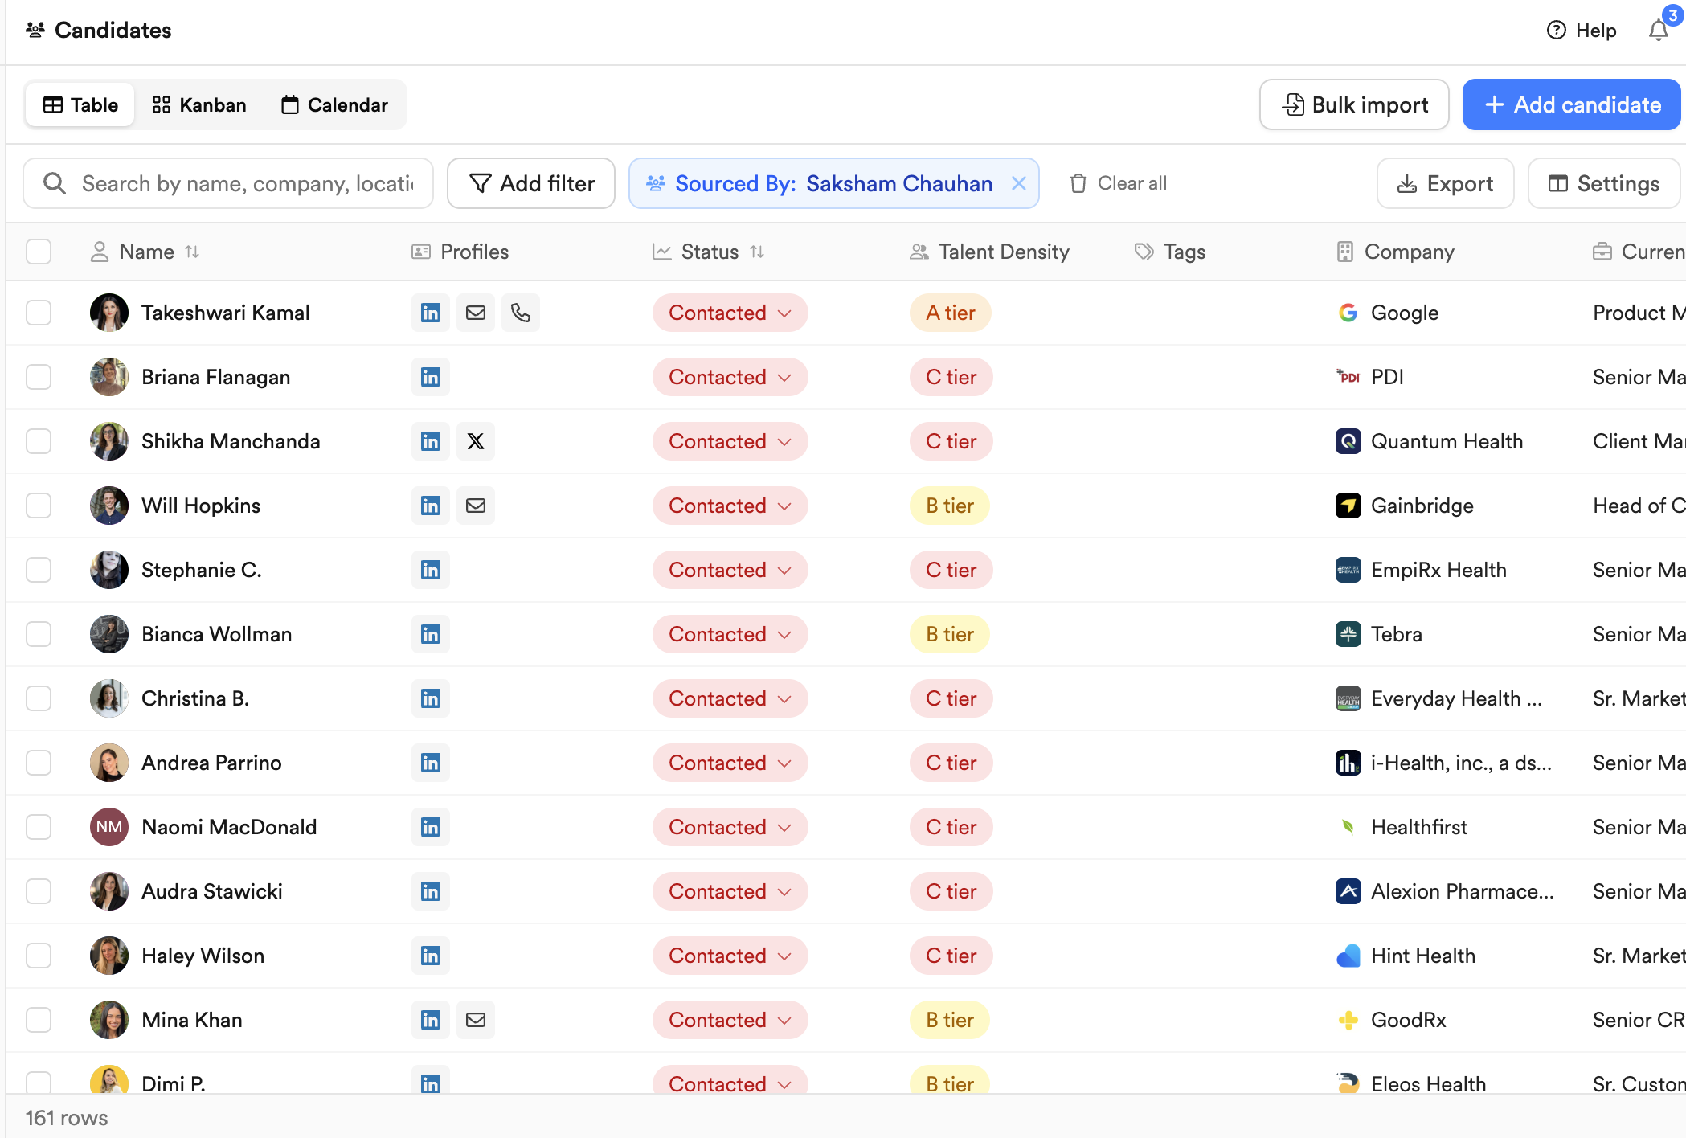Open Bianca Wollman's LinkedIn icon
The width and height of the screenshot is (1686, 1138).
click(x=431, y=634)
